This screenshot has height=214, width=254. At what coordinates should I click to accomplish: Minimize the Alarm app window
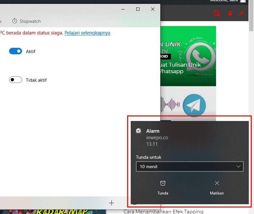point(123,9)
